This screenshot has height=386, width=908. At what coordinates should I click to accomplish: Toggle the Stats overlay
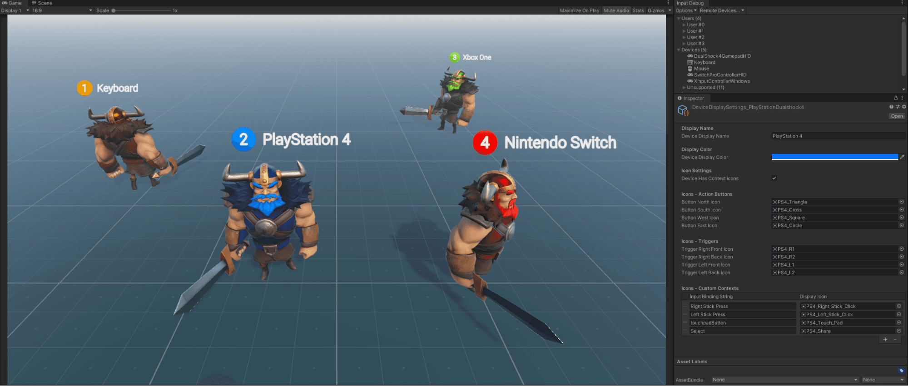638,10
